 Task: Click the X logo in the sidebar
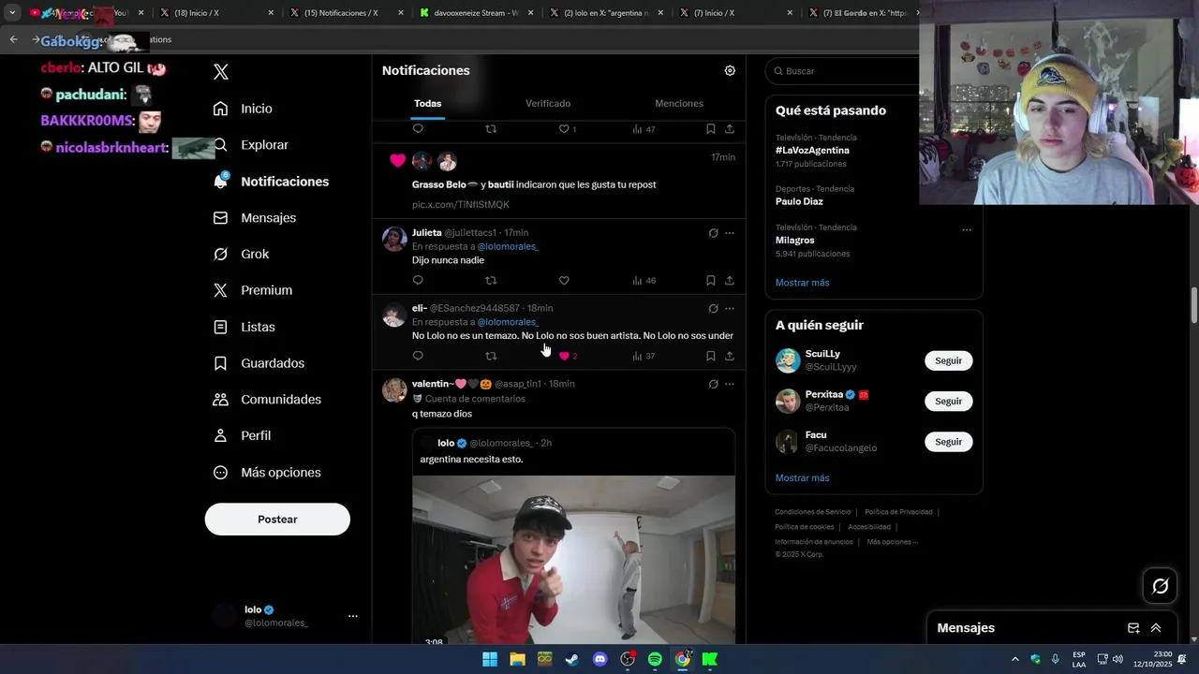pyautogui.click(x=221, y=72)
